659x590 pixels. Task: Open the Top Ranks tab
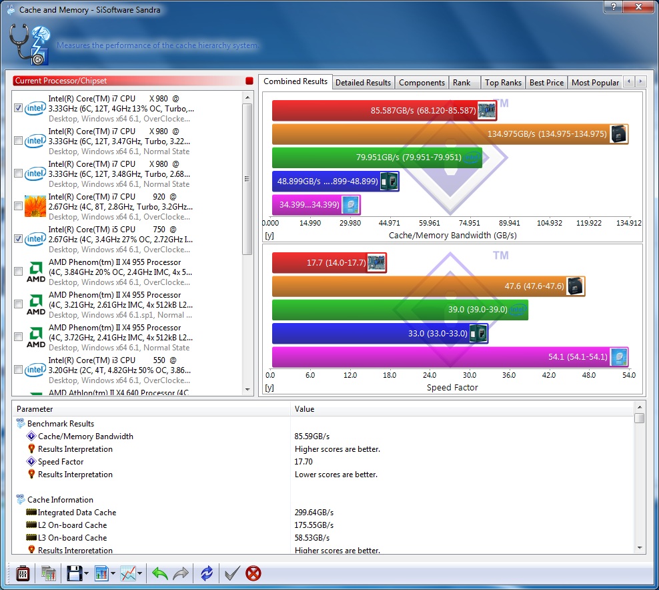503,82
